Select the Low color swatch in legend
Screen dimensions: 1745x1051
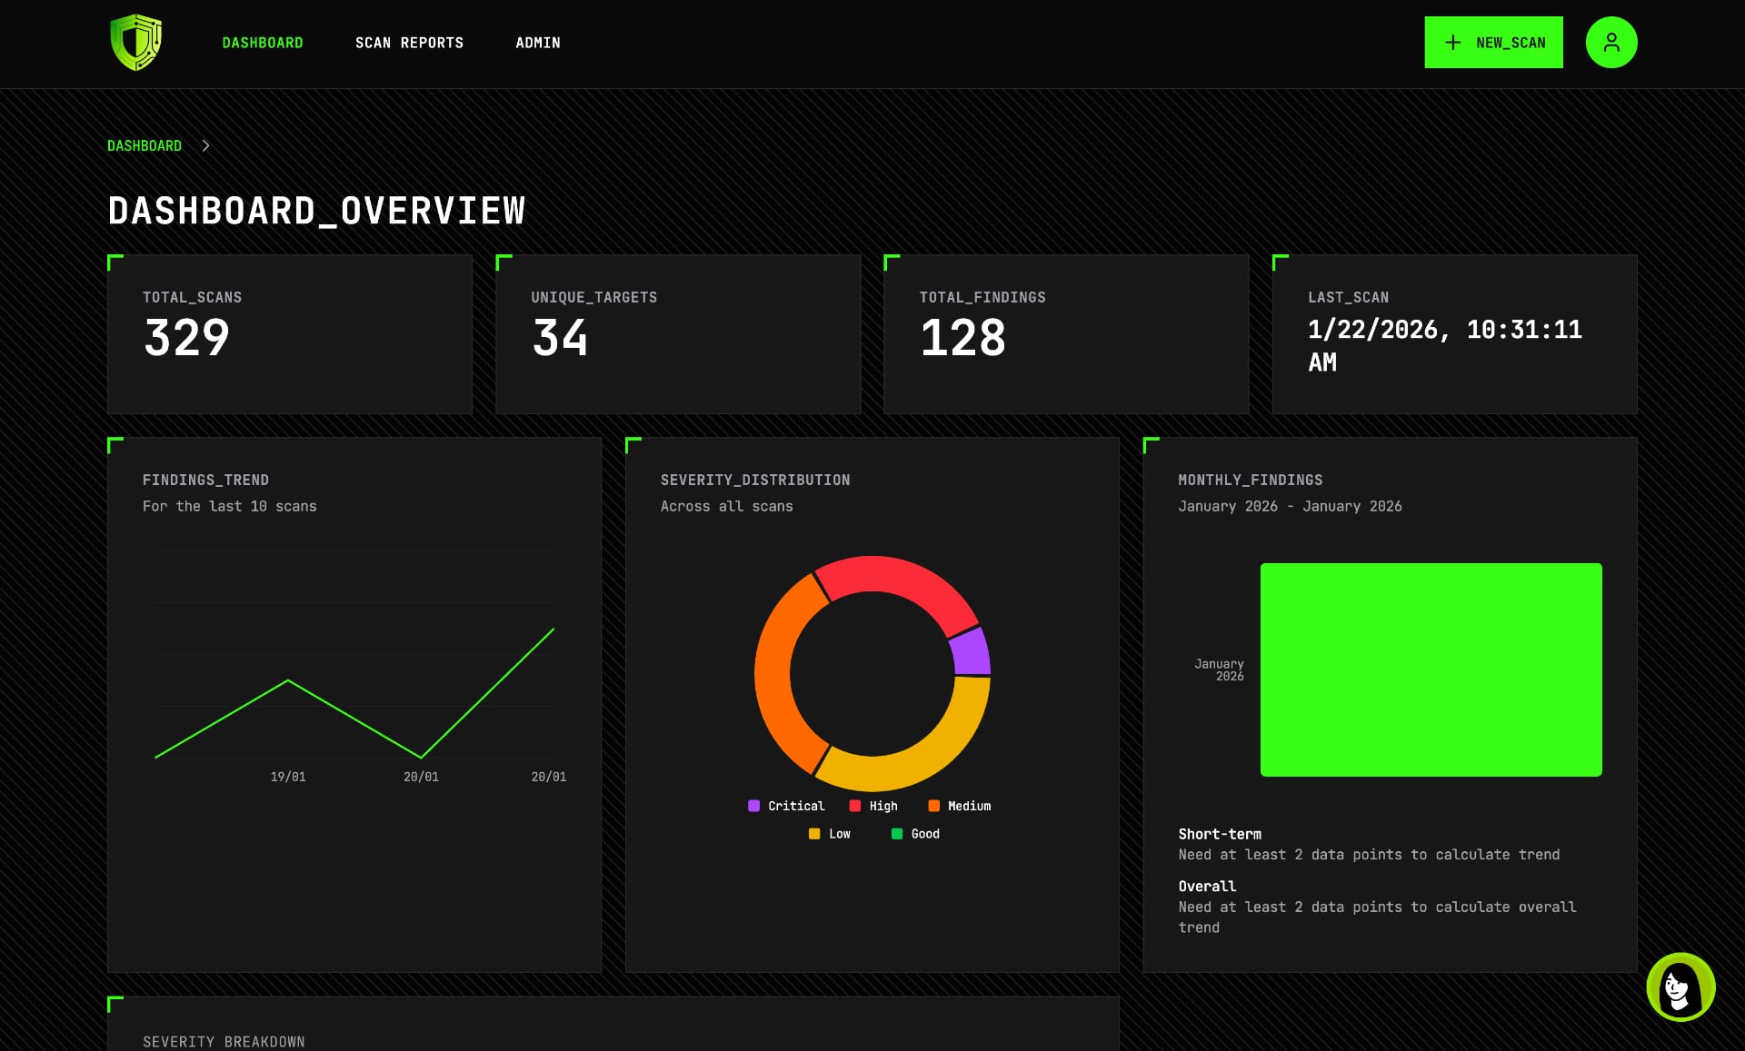815,833
